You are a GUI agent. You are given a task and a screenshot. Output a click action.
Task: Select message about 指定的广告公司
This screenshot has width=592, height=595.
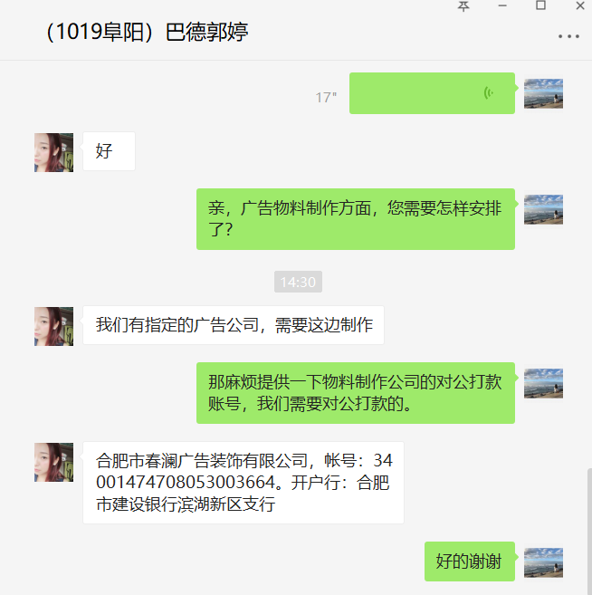(x=234, y=325)
